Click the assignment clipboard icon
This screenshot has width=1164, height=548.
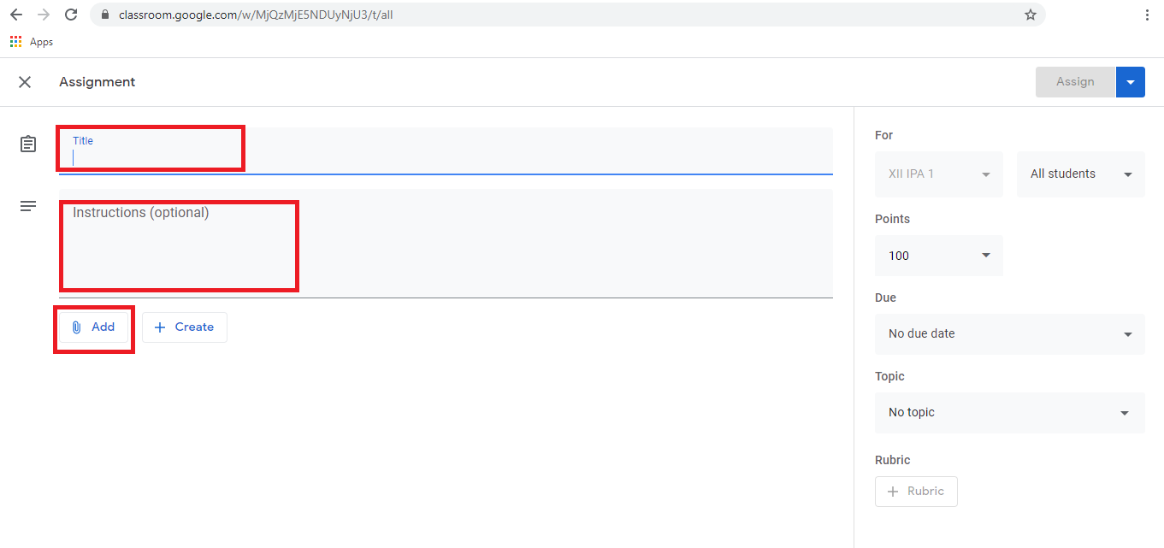pyautogui.click(x=28, y=144)
